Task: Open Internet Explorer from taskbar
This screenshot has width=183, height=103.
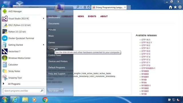Action: pyautogui.click(x=15, y=100)
